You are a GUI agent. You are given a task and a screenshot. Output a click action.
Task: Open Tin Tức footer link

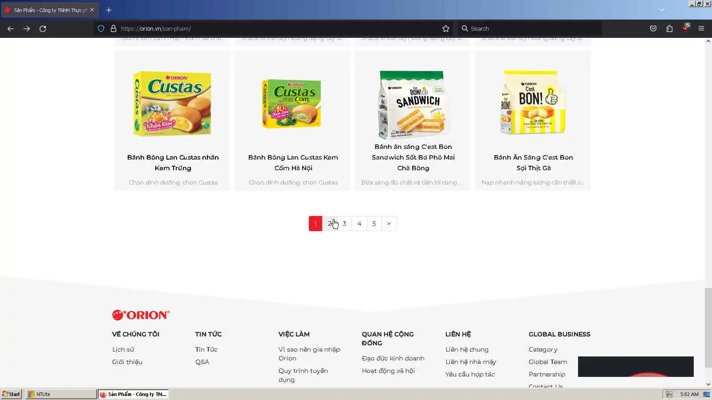[206, 349]
